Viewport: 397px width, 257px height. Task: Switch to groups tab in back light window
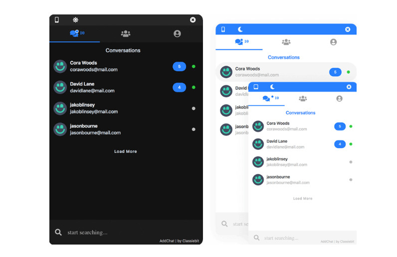[x=286, y=42]
